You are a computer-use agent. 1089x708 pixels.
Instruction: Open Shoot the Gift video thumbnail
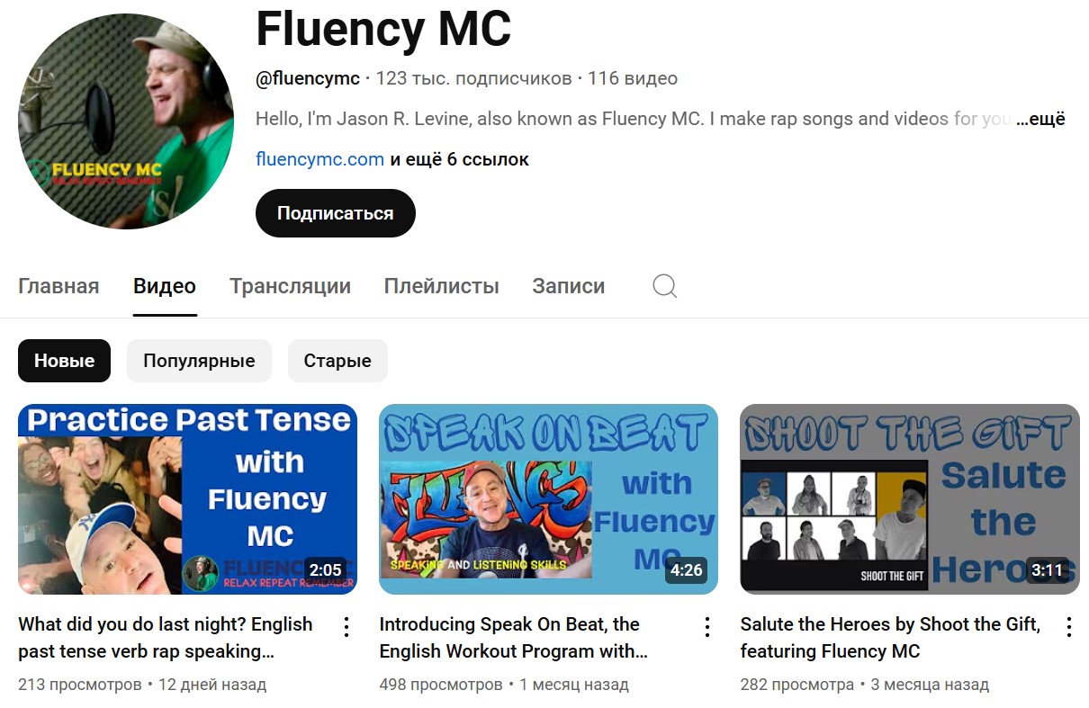910,499
